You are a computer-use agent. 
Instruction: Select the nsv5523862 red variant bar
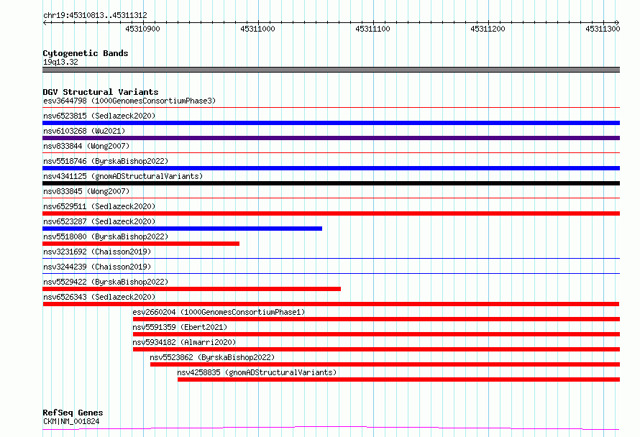pos(385,364)
